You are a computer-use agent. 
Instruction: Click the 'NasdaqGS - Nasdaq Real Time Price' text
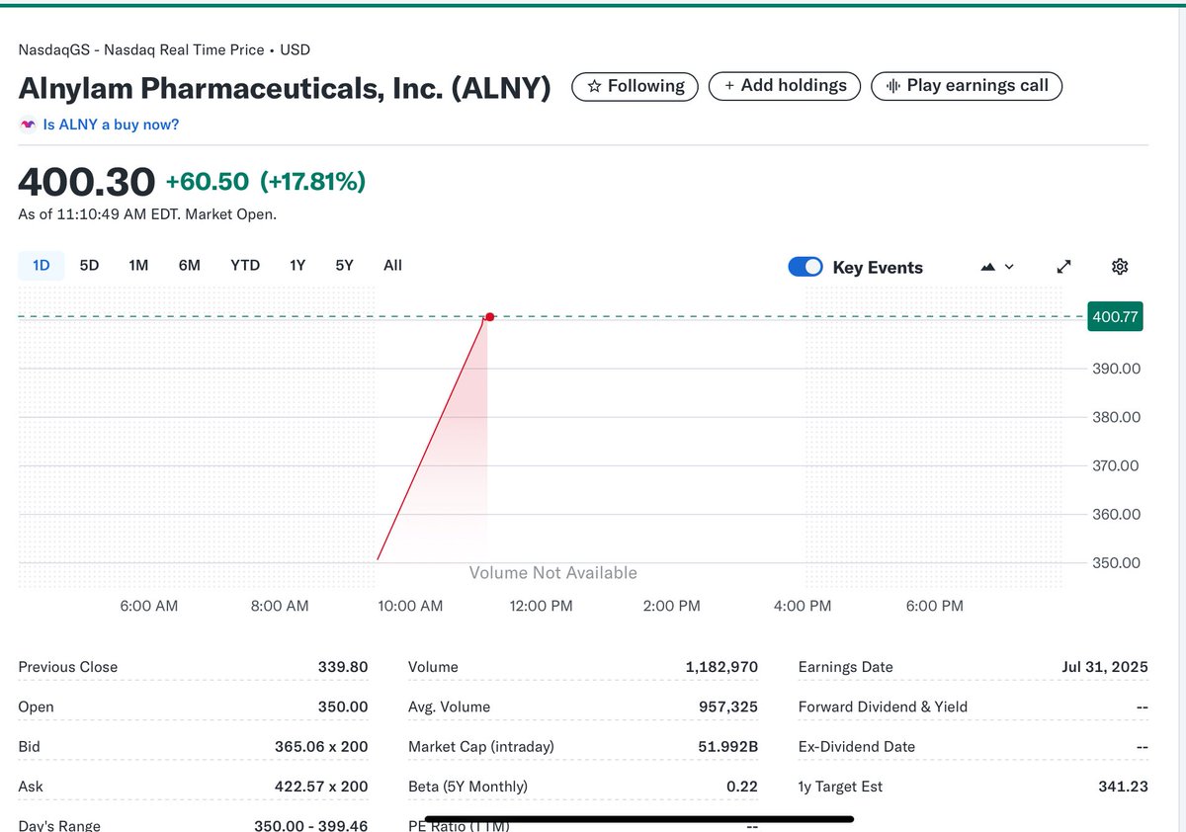click(141, 49)
